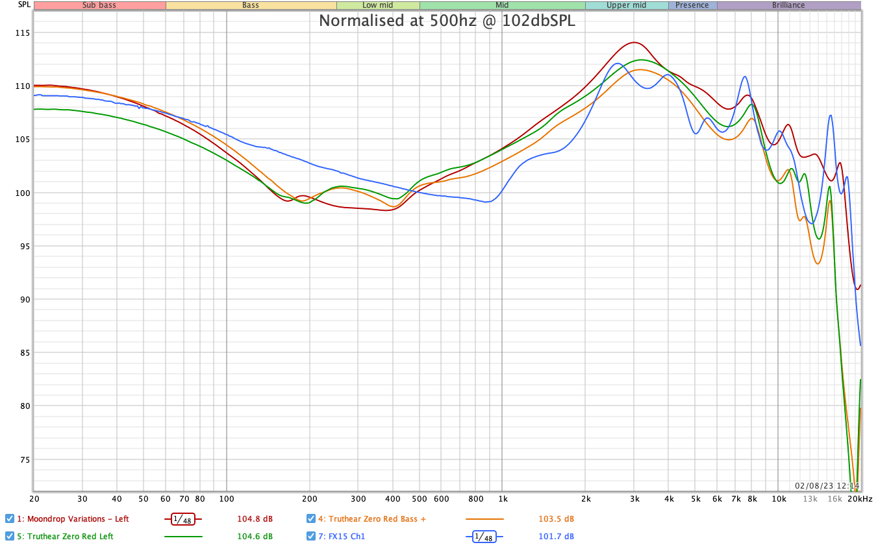Select the FX15 Ch1 legend label
The width and height of the screenshot is (878, 547).
[342, 537]
